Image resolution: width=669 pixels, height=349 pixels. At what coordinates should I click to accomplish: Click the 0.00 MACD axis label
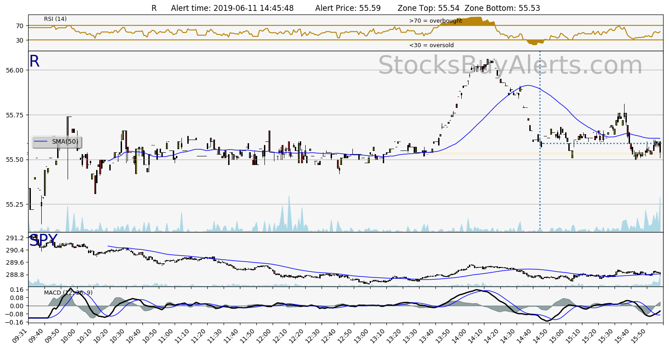point(17,306)
